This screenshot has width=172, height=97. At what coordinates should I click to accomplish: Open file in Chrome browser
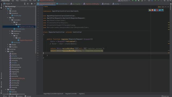tap(150, 10)
